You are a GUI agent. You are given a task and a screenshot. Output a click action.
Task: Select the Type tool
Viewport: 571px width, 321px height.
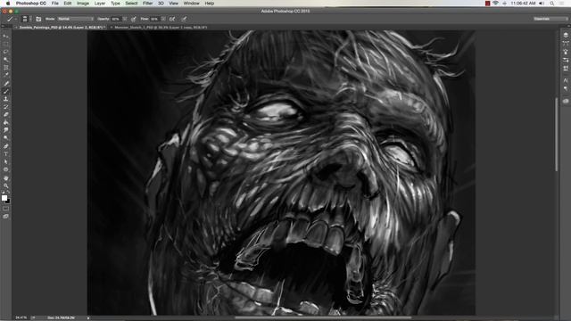click(6, 154)
